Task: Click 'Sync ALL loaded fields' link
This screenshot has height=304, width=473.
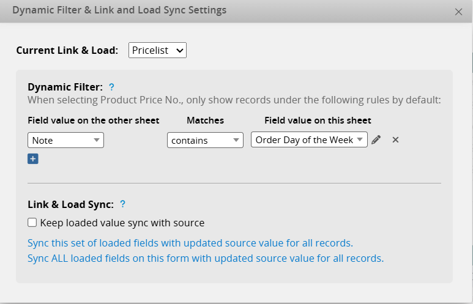Action: pos(206,258)
